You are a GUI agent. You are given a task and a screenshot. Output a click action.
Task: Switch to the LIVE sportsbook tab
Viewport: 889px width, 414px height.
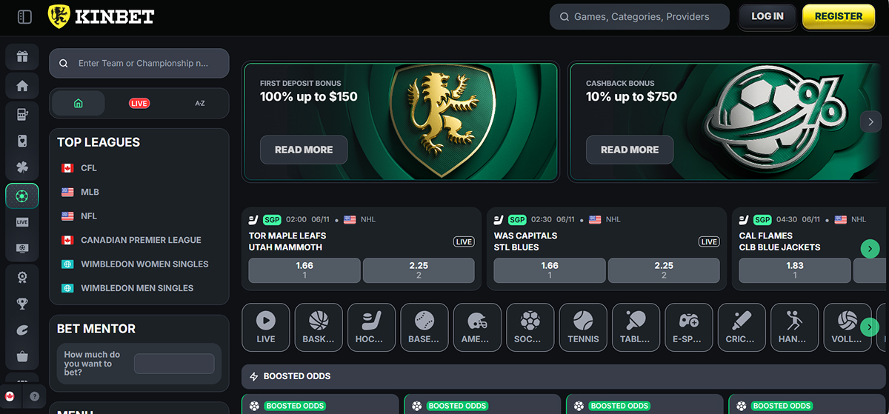coord(139,104)
